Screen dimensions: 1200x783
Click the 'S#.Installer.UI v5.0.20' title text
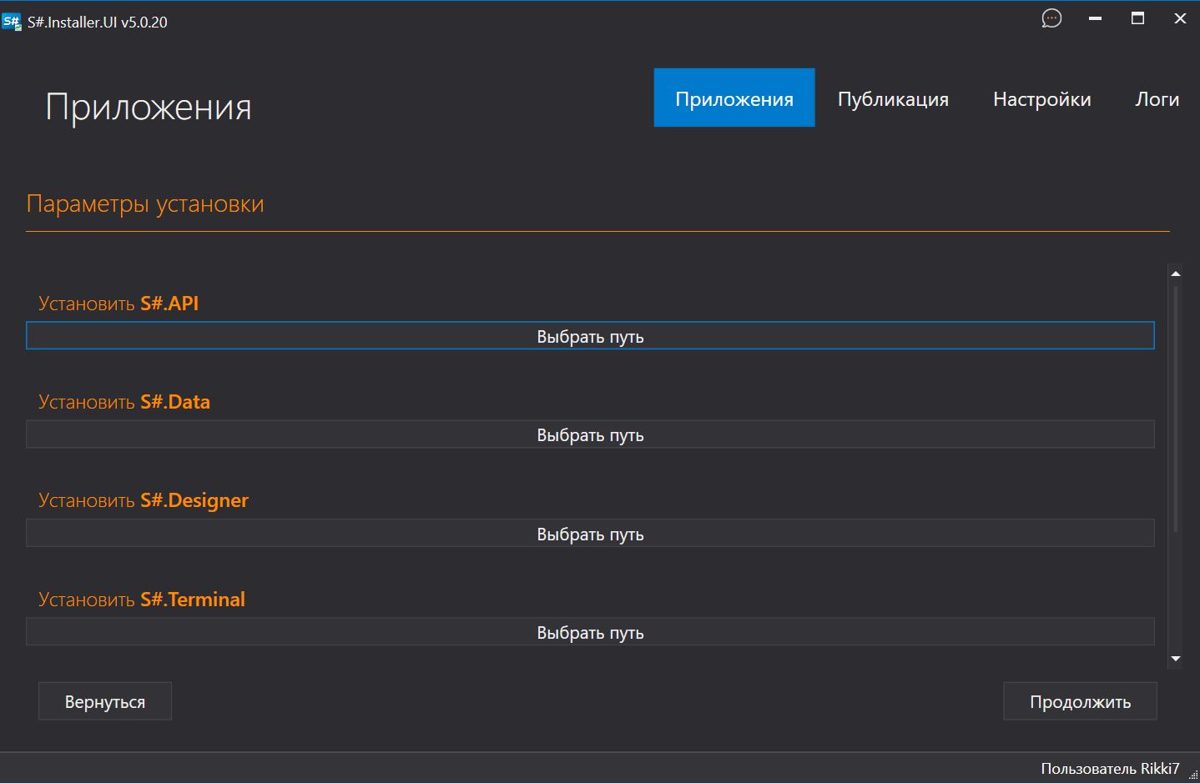(x=97, y=23)
